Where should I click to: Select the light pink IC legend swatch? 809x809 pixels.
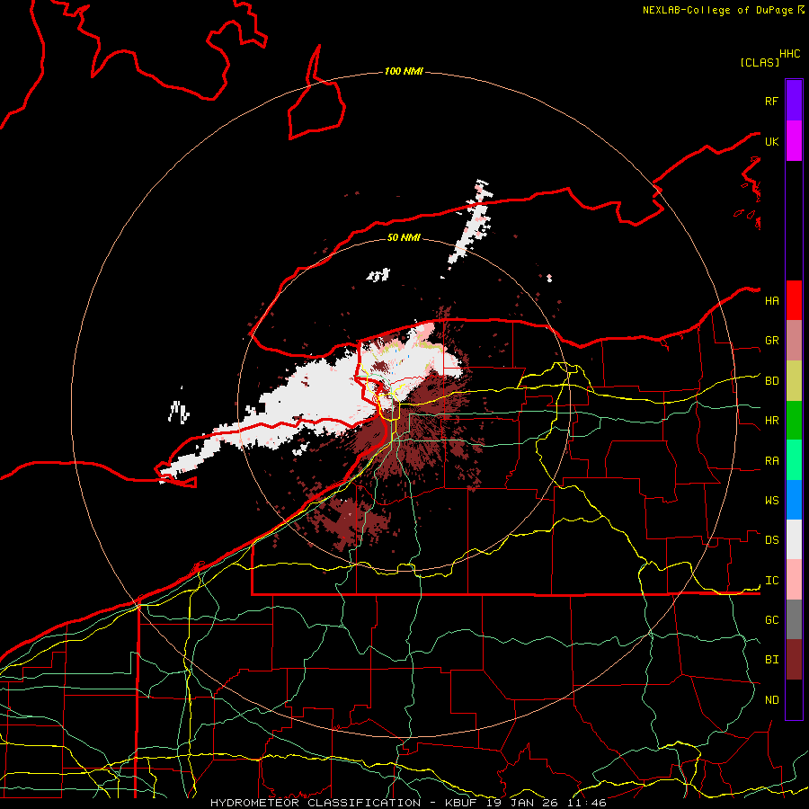point(794,580)
